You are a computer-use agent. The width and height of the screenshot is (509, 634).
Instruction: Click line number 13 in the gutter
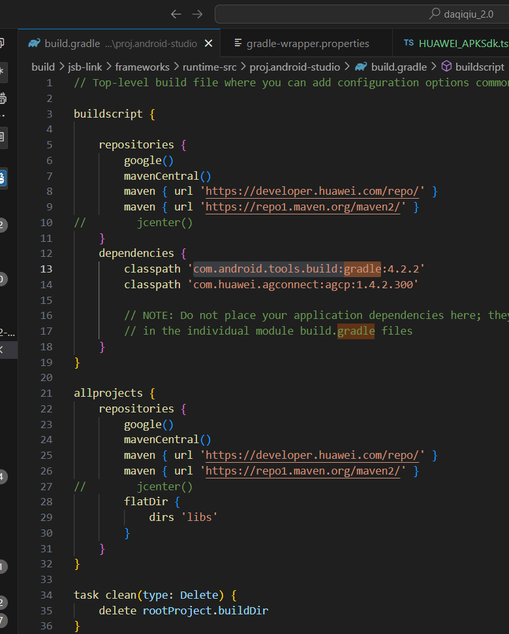point(46,269)
